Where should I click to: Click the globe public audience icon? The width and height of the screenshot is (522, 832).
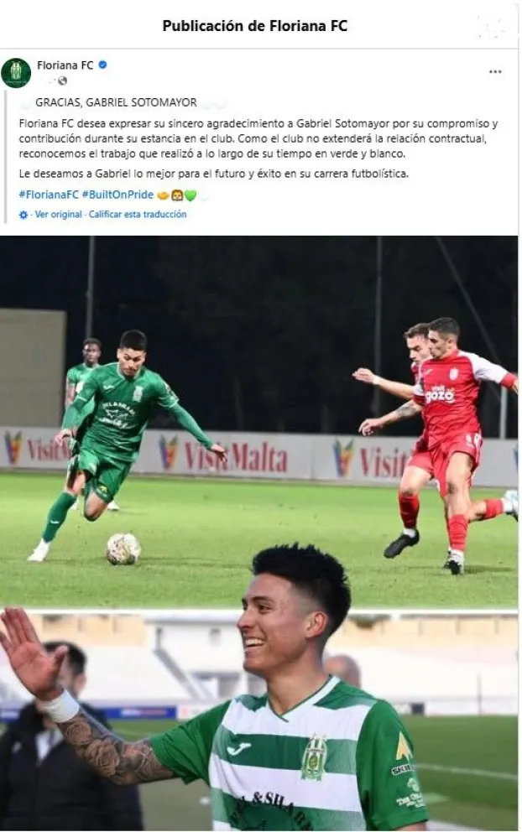coord(63,81)
